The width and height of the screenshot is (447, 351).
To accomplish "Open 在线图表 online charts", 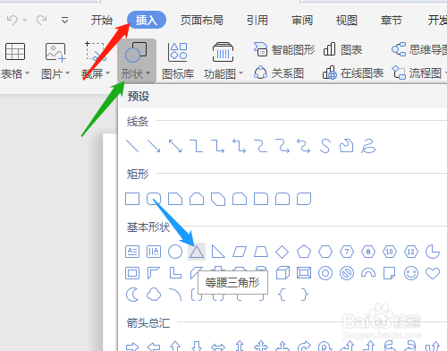I will [x=353, y=73].
